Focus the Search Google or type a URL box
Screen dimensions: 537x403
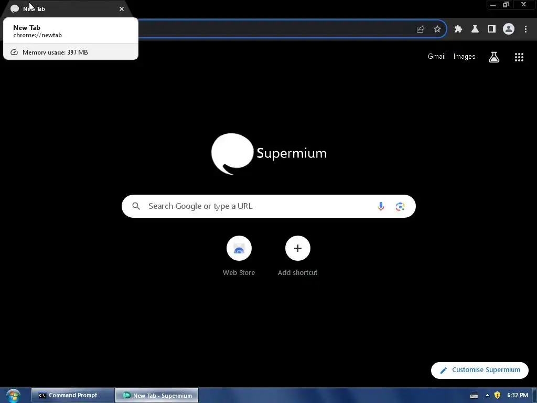[x=268, y=206]
